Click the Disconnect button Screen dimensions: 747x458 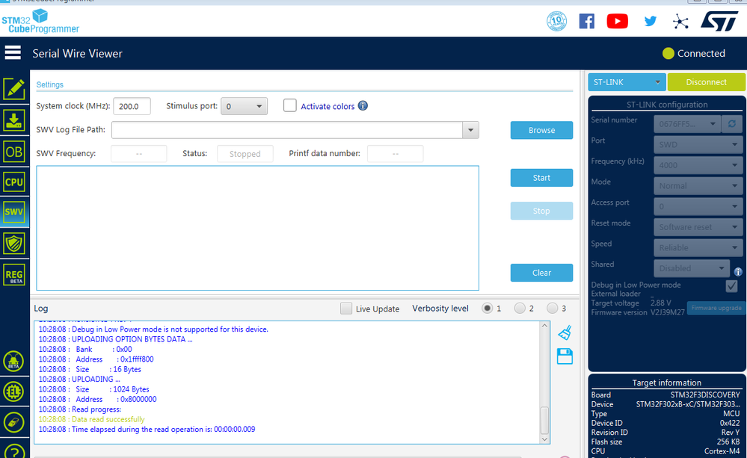click(x=706, y=82)
